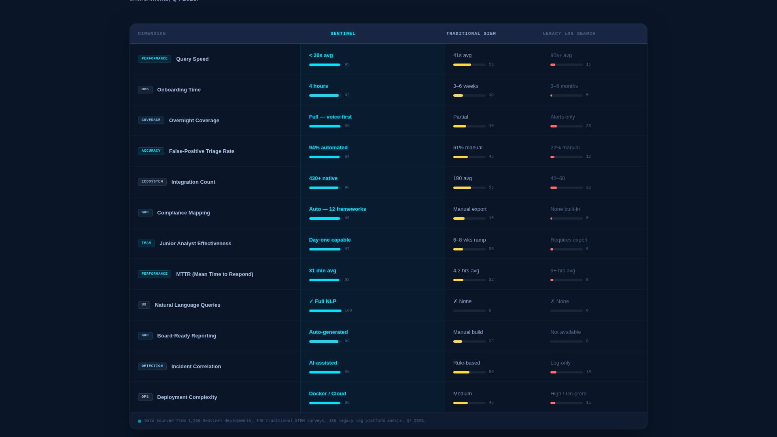This screenshot has height=437, width=777.
Task: Click the SENTINEL column header
Action: 343,34
